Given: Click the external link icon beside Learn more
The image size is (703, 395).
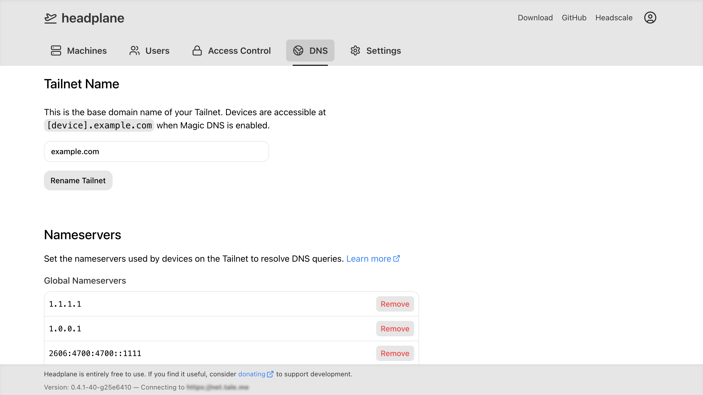Looking at the screenshot, I should 397,259.
